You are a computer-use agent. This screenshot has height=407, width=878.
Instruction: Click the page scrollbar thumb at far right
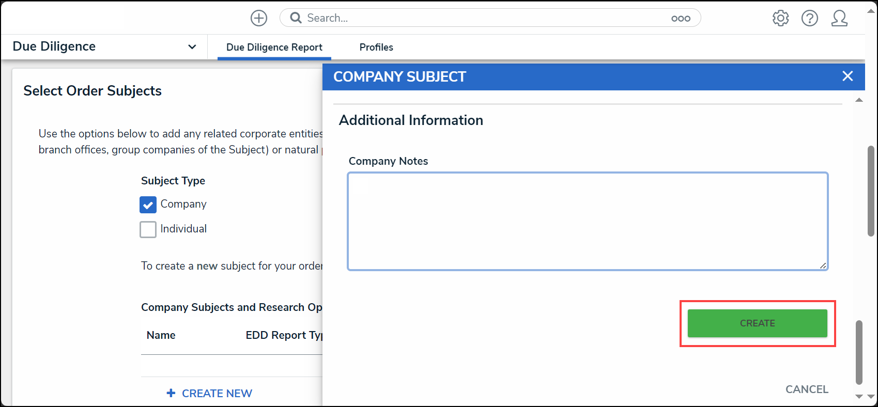871,191
